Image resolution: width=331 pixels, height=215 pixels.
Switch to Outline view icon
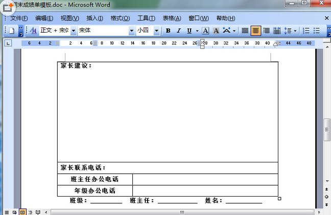point(30,212)
